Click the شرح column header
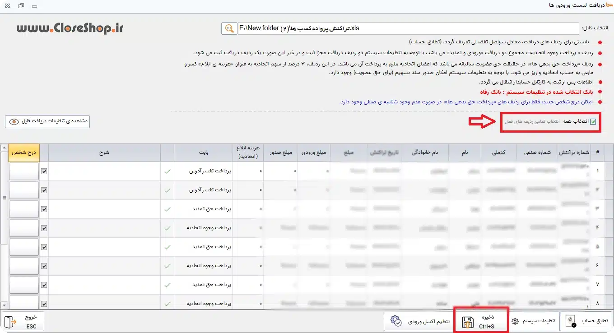 click(104, 153)
